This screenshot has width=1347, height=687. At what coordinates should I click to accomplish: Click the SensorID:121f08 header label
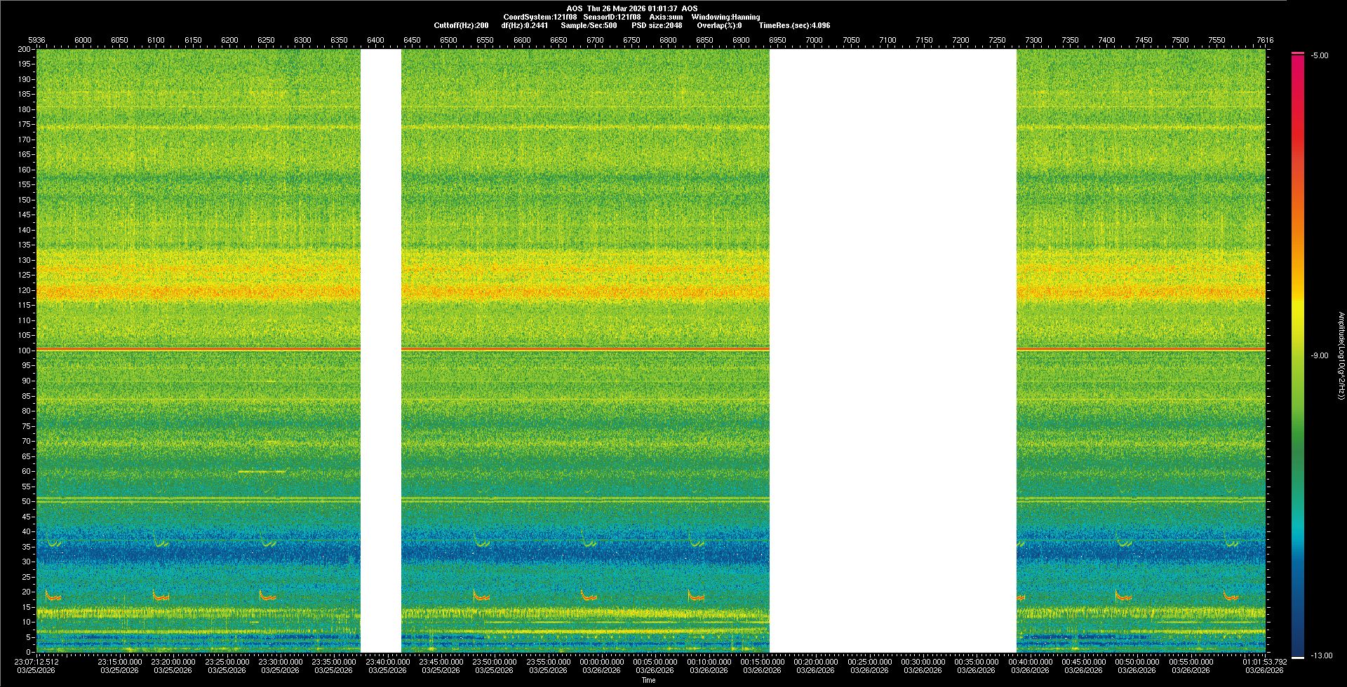click(x=612, y=17)
